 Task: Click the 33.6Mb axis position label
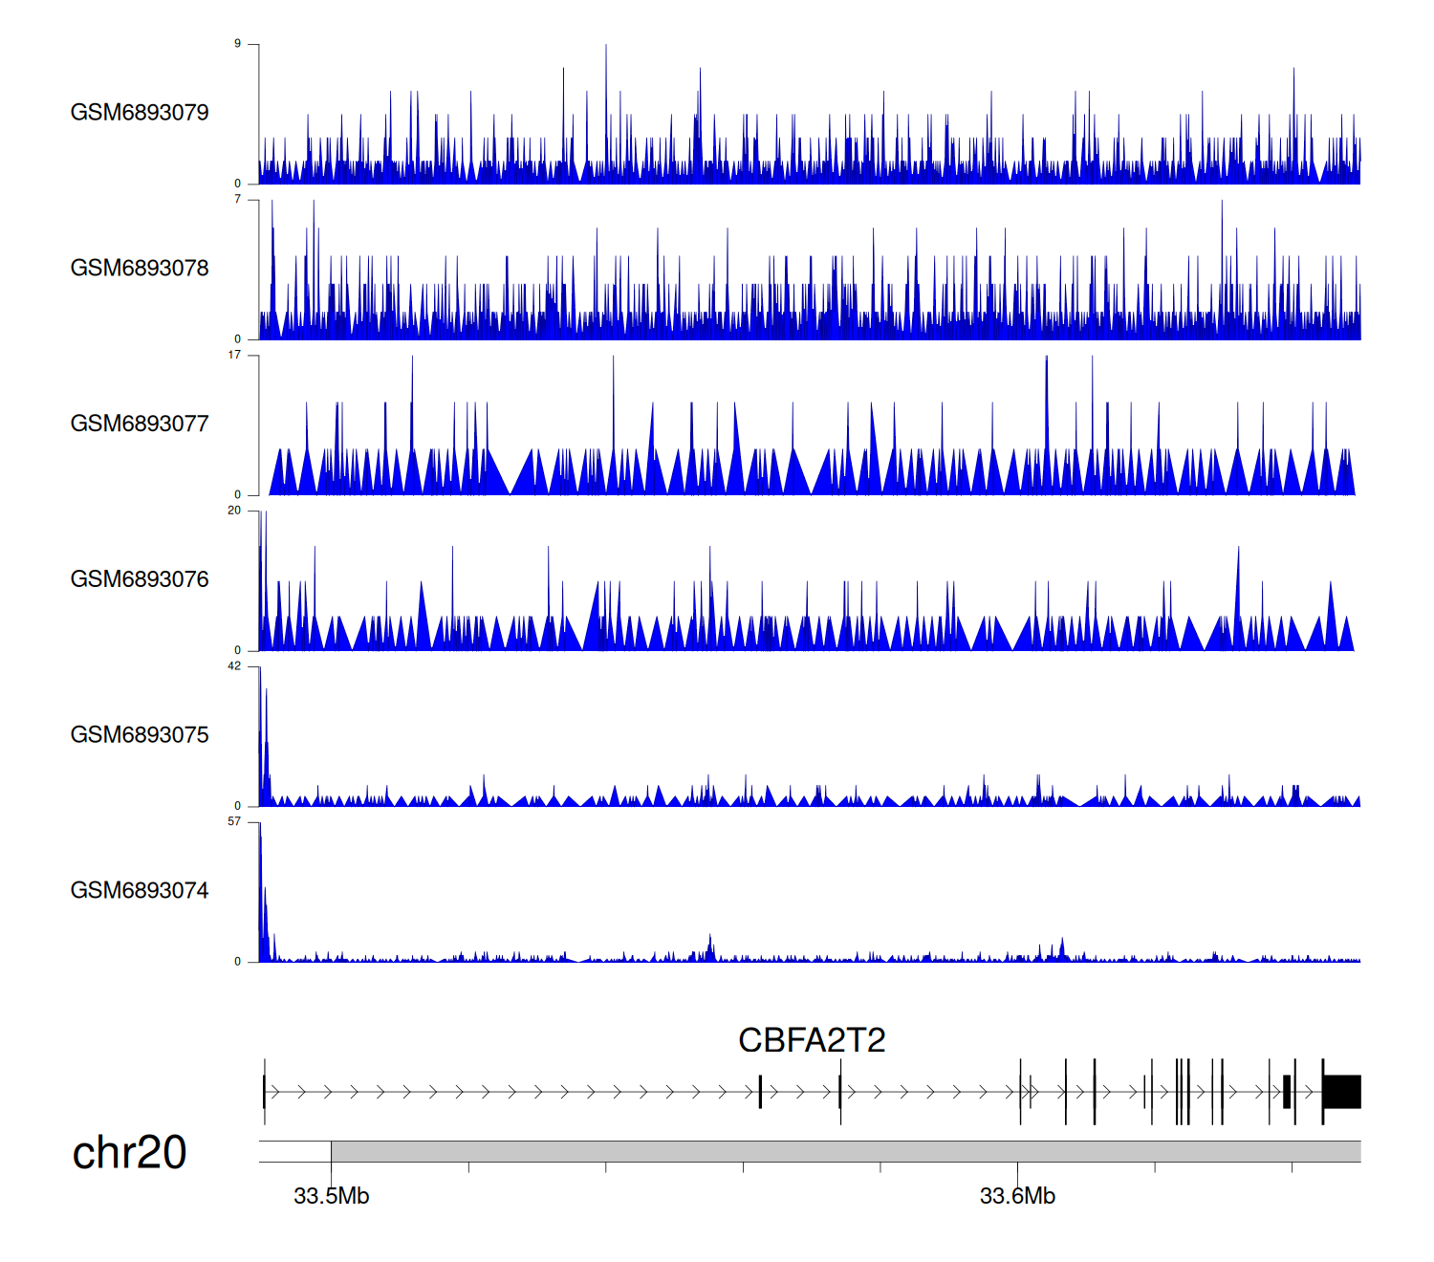1017,1196
